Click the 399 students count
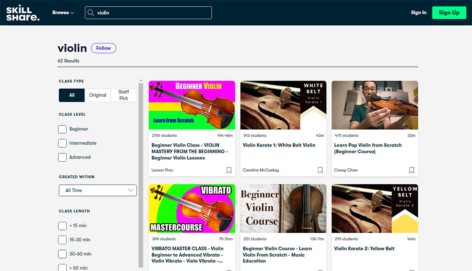 click(164, 239)
